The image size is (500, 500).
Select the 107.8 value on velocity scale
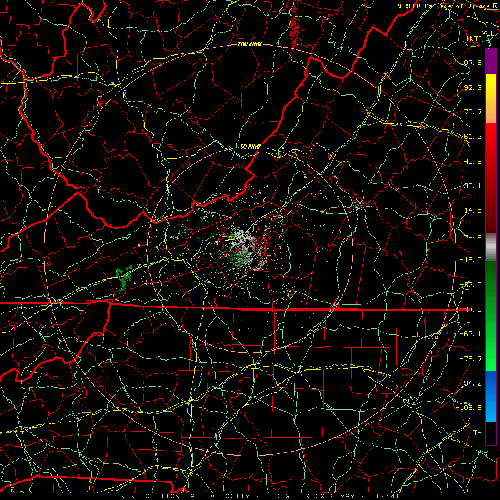tap(471, 62)
